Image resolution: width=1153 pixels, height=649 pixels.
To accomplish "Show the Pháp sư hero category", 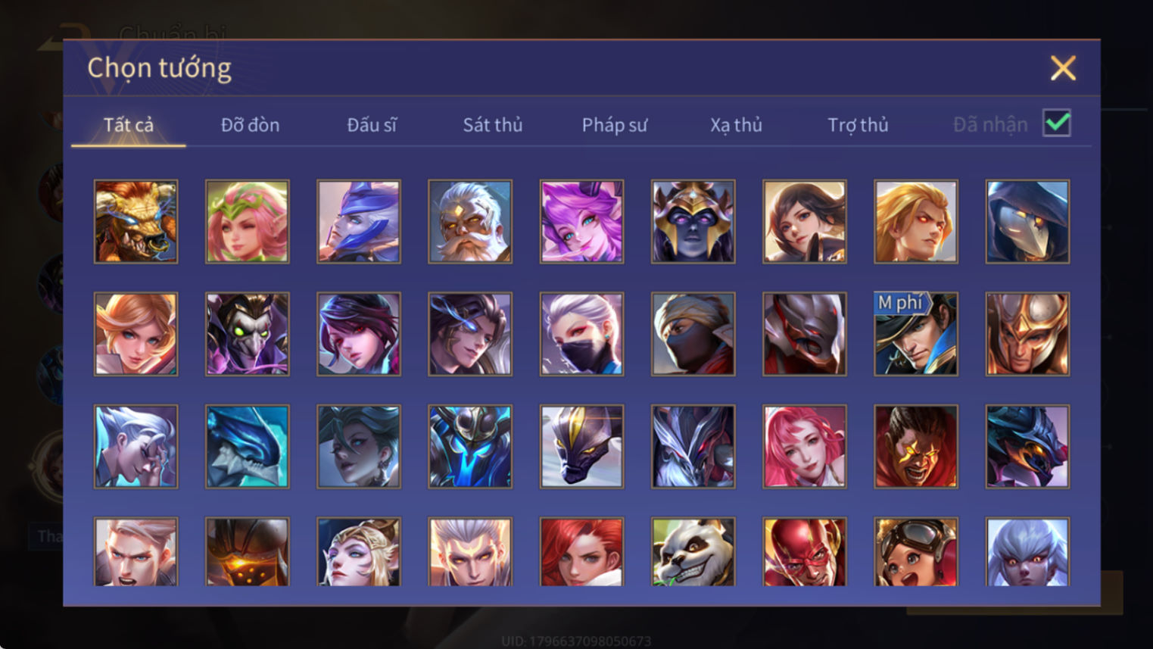I will point(614,125).
